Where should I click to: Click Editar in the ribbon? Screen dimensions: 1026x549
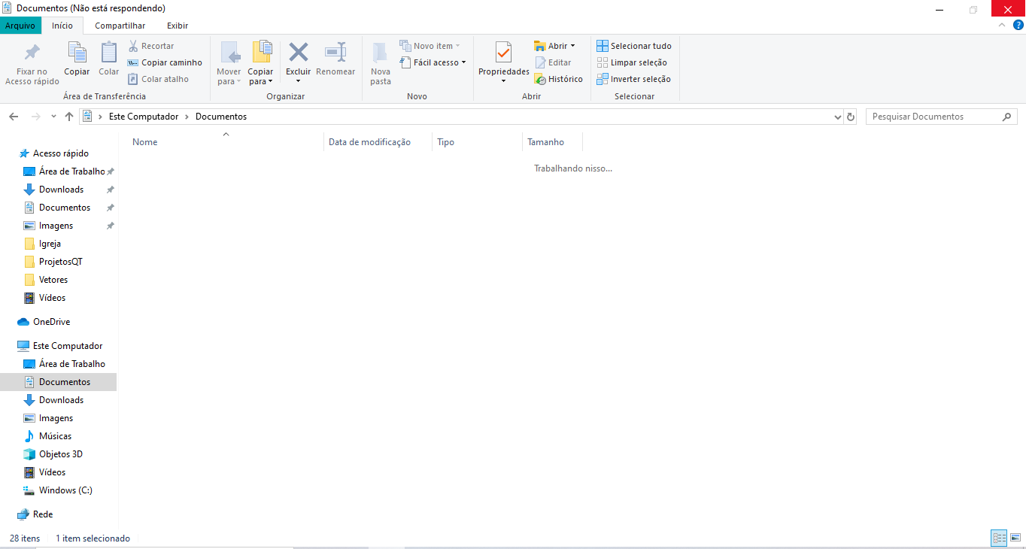(x=553, y=62)
